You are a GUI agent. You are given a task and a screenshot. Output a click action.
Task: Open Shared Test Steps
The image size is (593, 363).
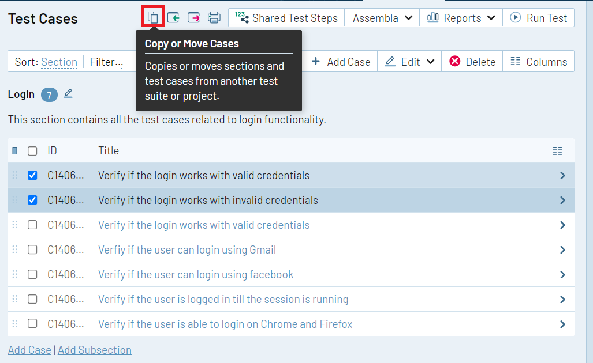click(286, 18)
